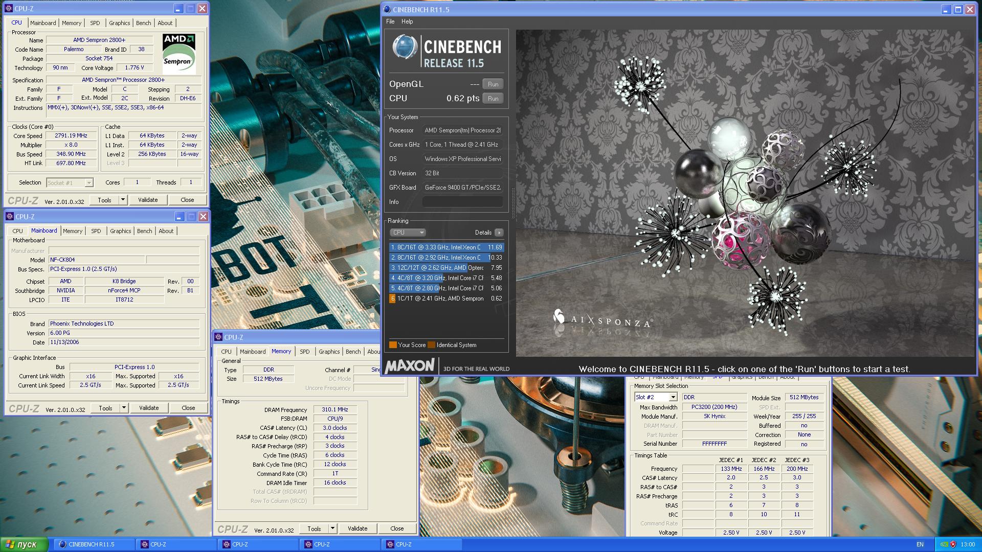Click the Memory CPU-Z window title icon
Viewport: 982px width, 552px height.
pyautogui.click(x=219, y=337)
